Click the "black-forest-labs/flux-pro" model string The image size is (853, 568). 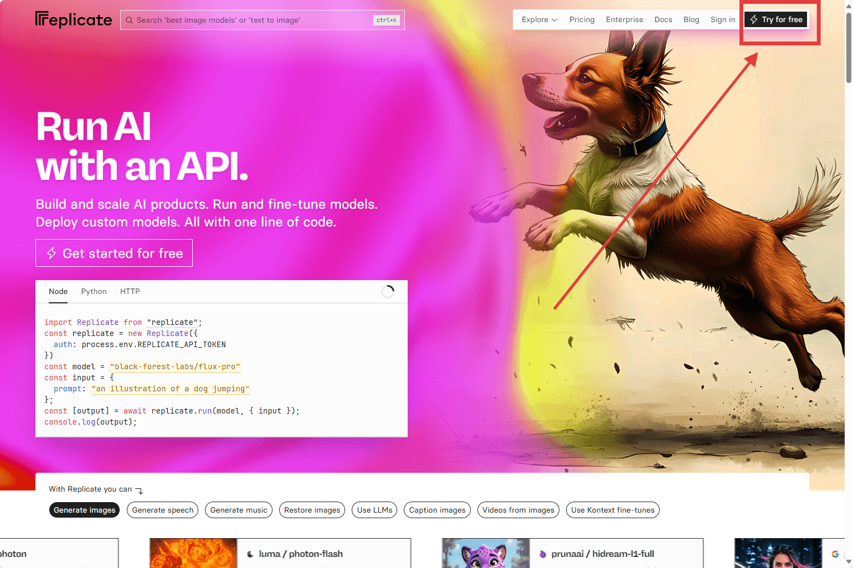click(x=175, y=366)
